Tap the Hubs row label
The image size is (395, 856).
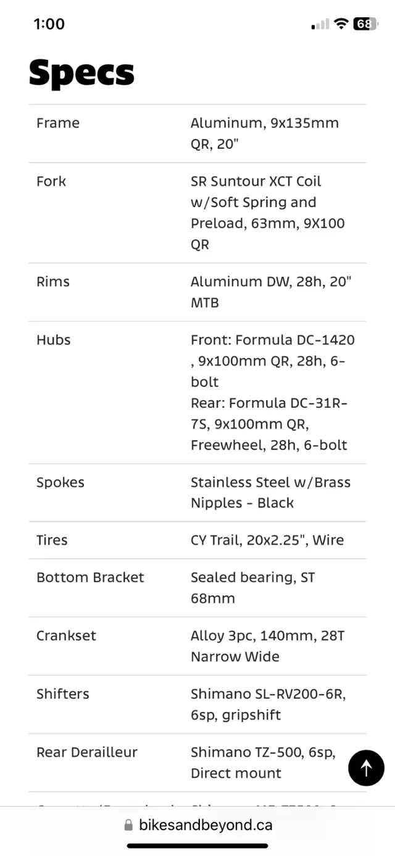click(x=54, y=340)
